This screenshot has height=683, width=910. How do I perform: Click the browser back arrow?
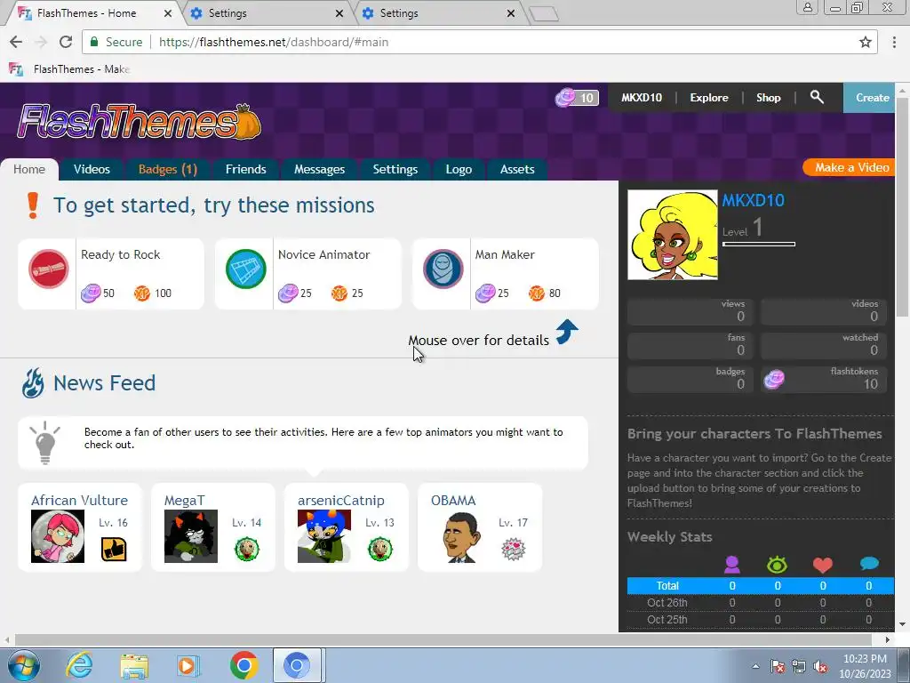point(16,42)
